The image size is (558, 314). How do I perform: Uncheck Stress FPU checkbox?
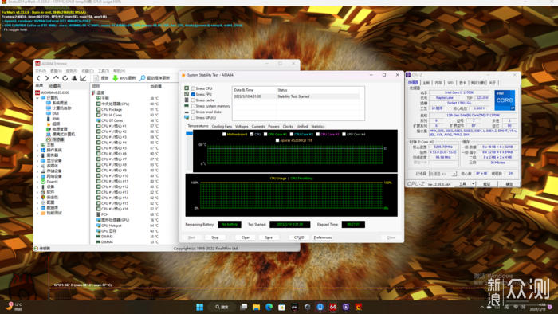coord(193,94)
